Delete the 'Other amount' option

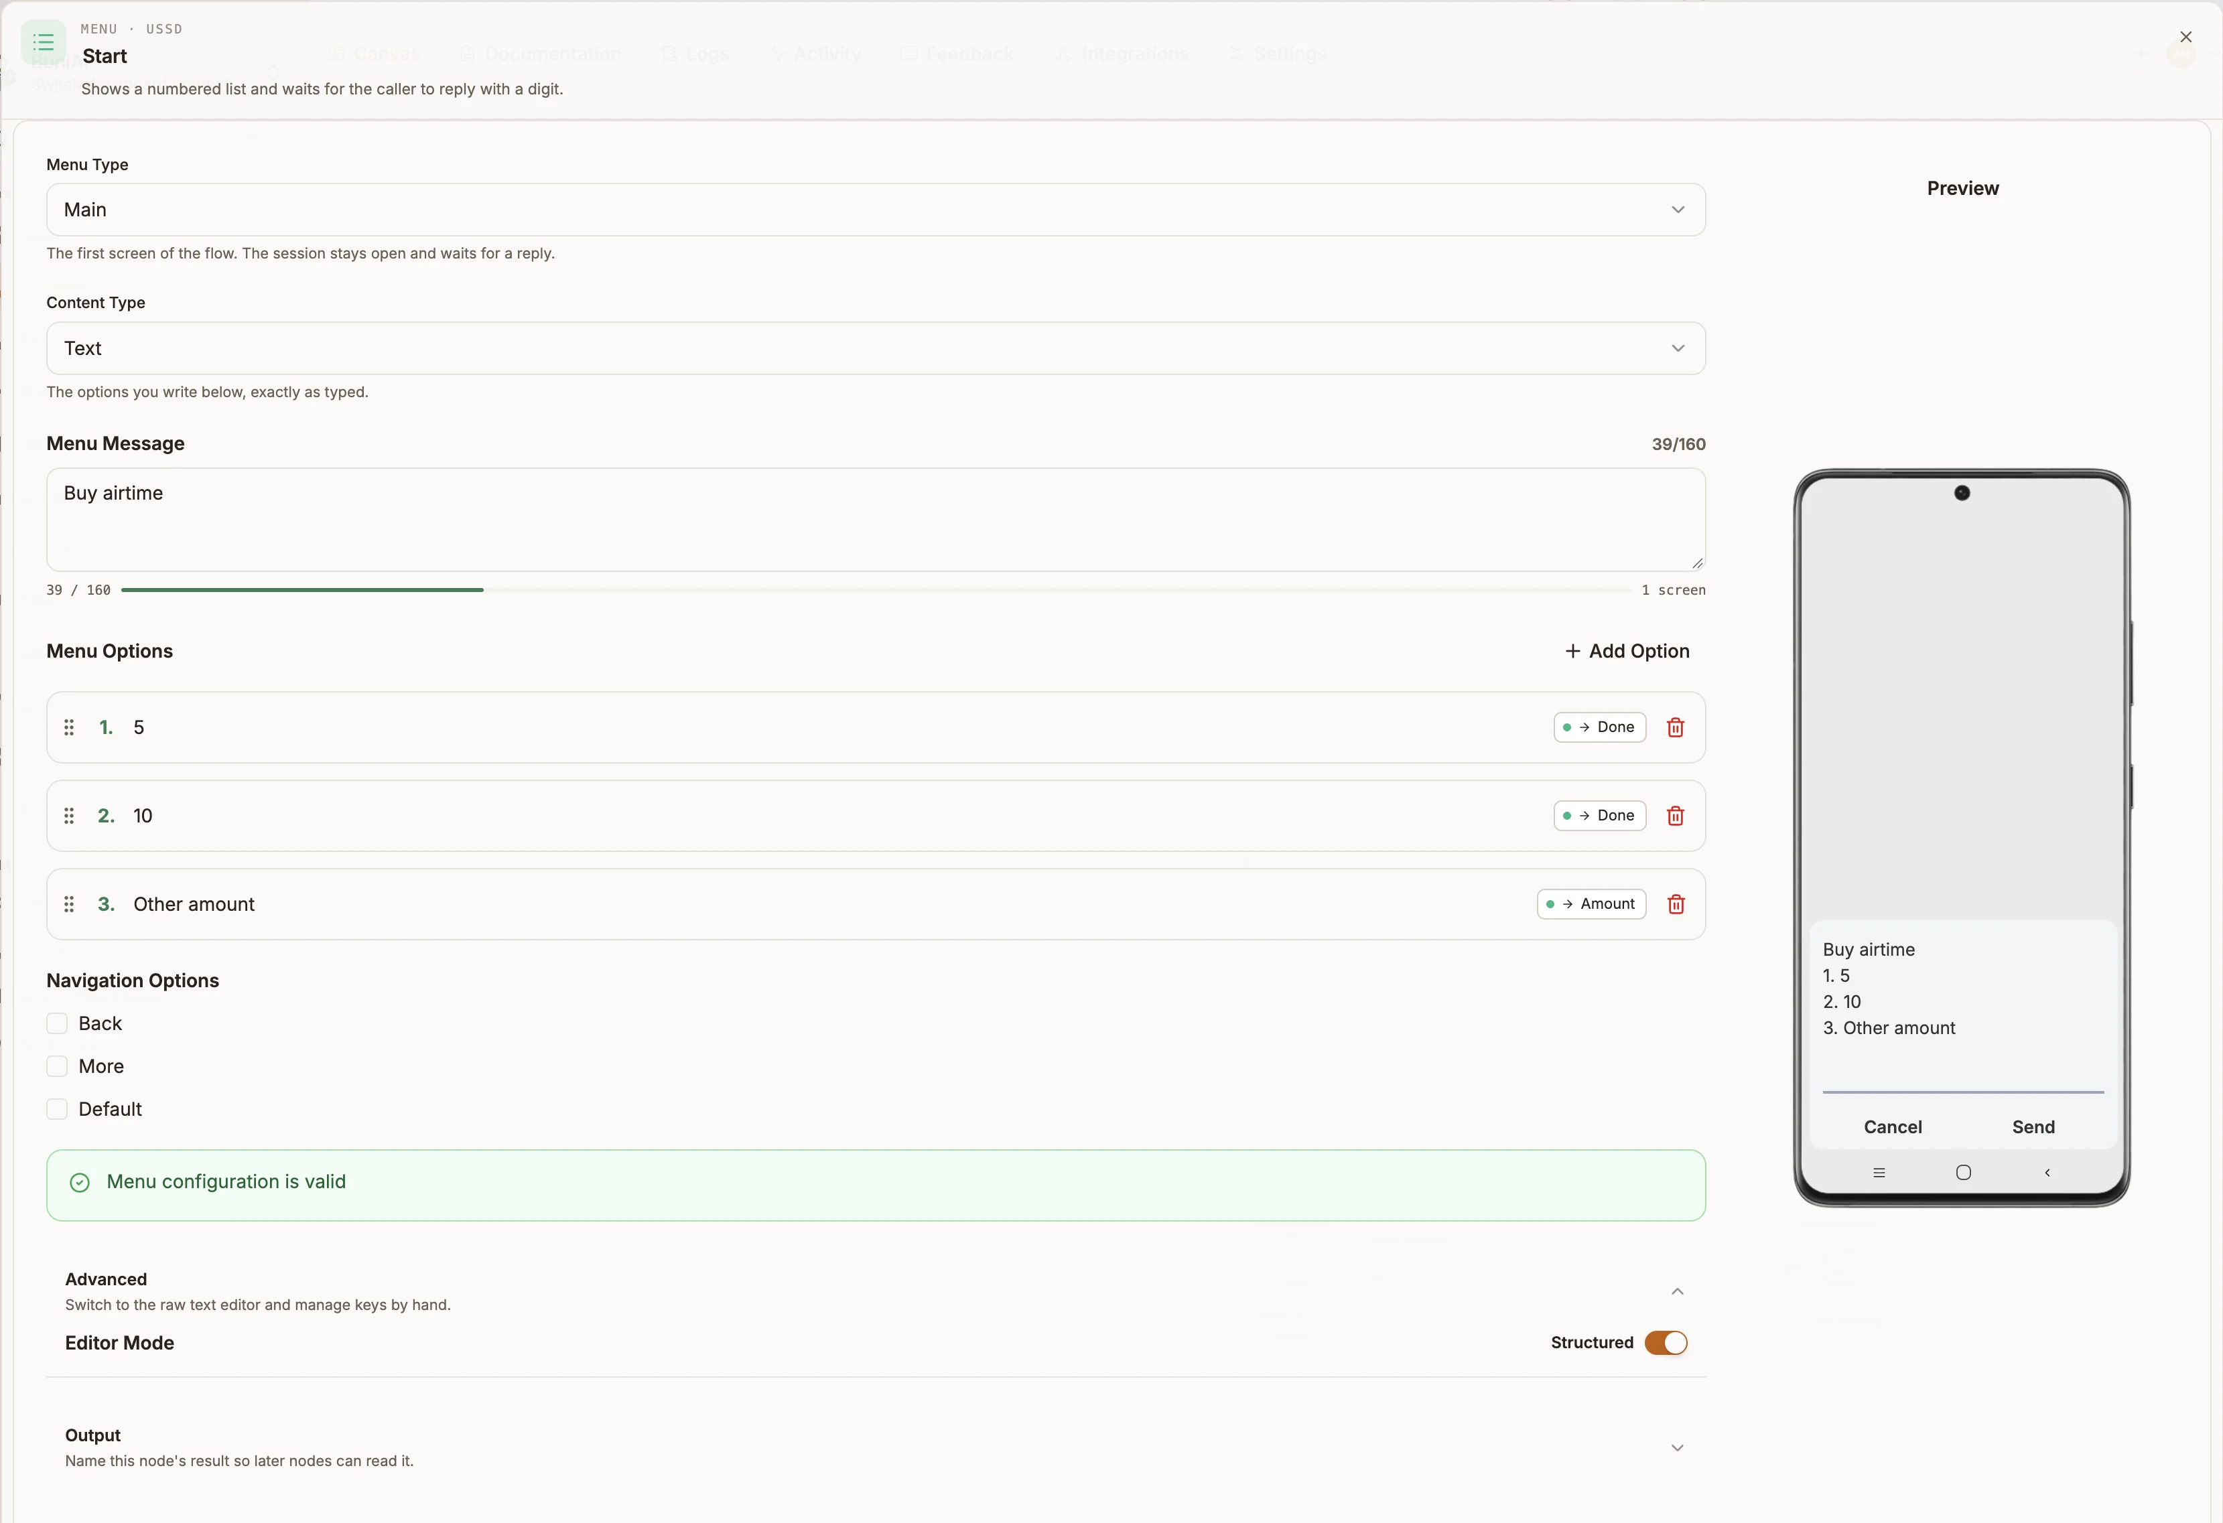click(1675, 904)
